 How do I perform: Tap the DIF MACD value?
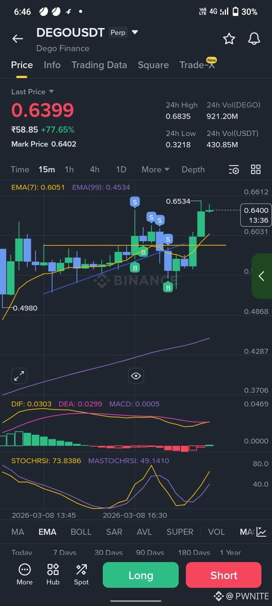click(31, 404)
